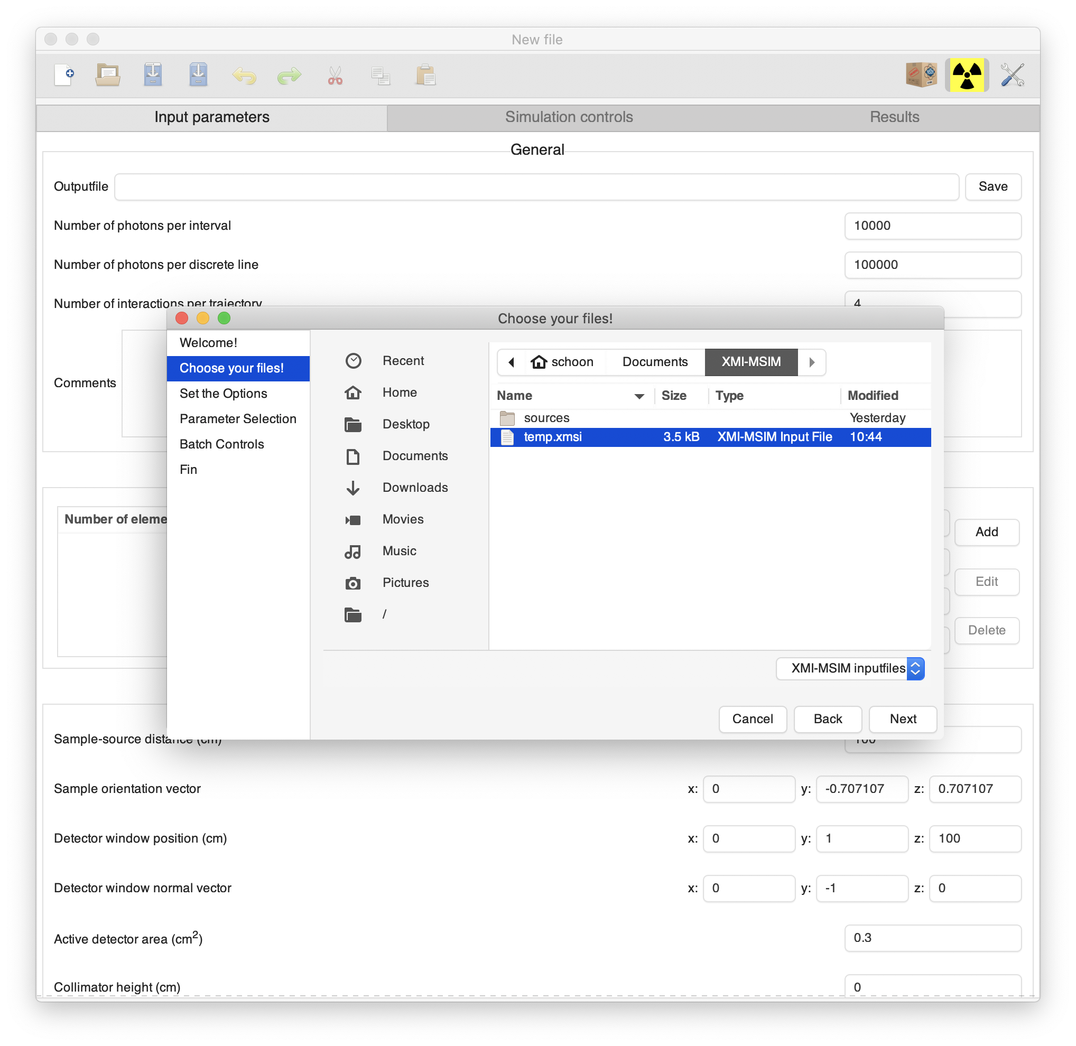Click the Back button
Image resolution: width=1076 pixels, height=1046 pixels.
828,718
